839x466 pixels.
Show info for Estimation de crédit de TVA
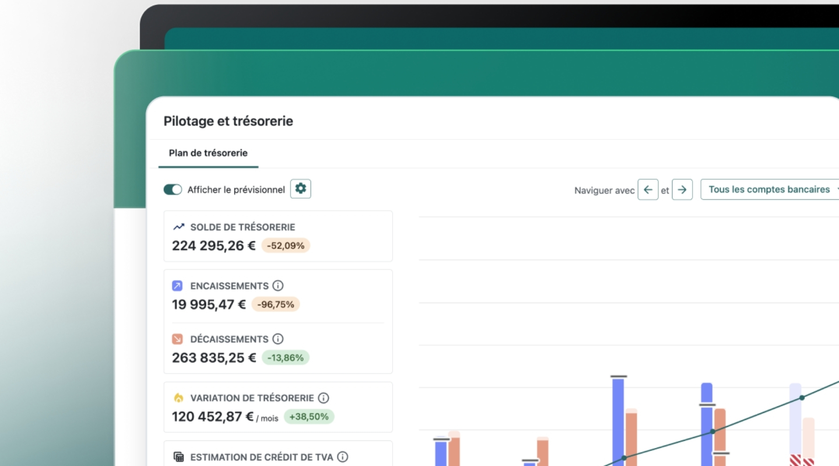point(343,457)
